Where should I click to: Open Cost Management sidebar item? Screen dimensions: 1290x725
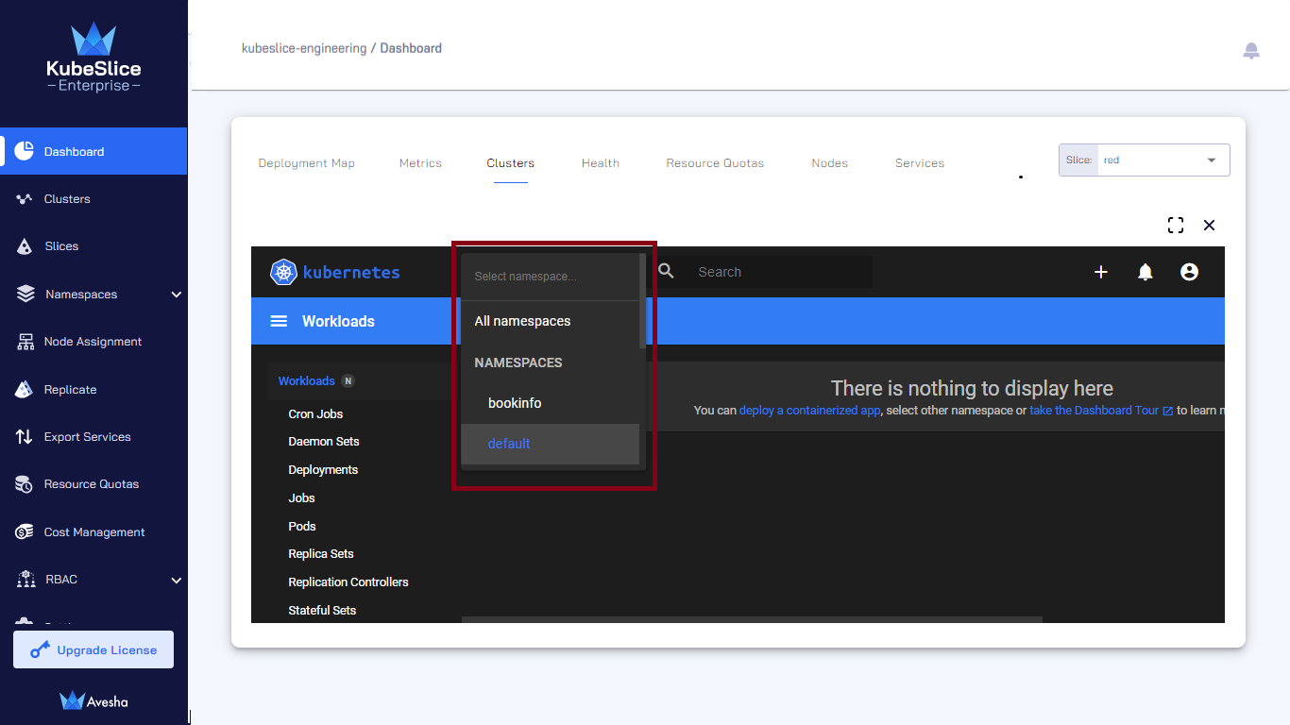coord(93,532)
